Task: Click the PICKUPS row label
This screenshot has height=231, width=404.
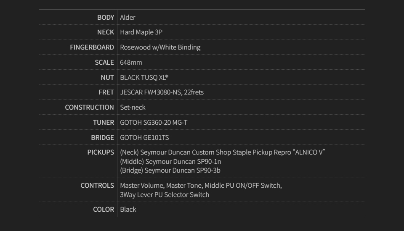Action: click(x=101, y=152)
